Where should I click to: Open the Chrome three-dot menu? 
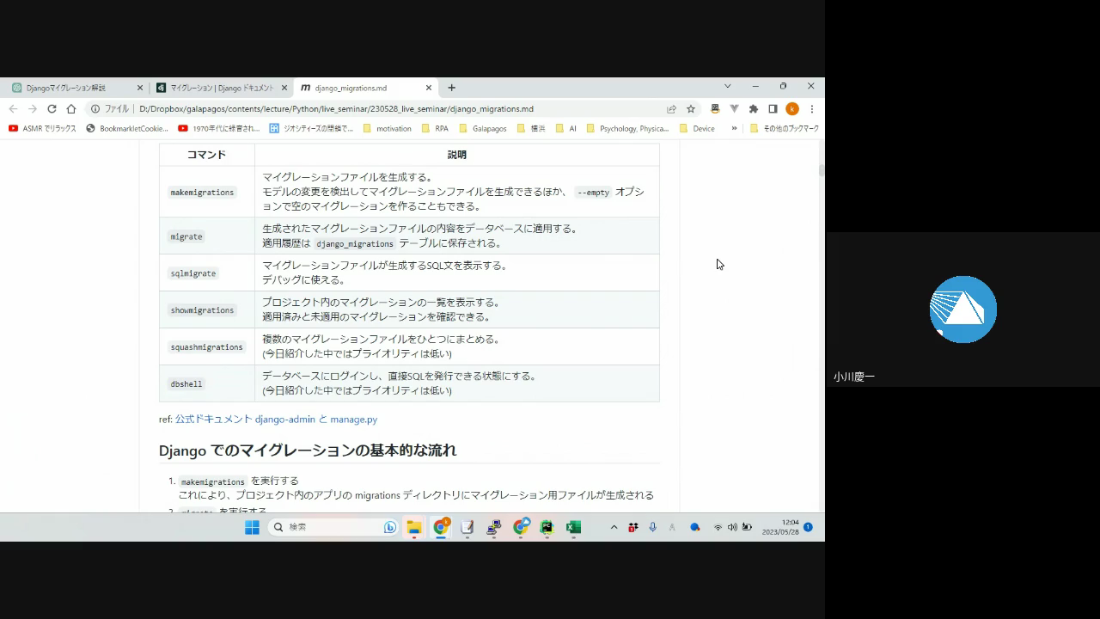click(811, 109)
